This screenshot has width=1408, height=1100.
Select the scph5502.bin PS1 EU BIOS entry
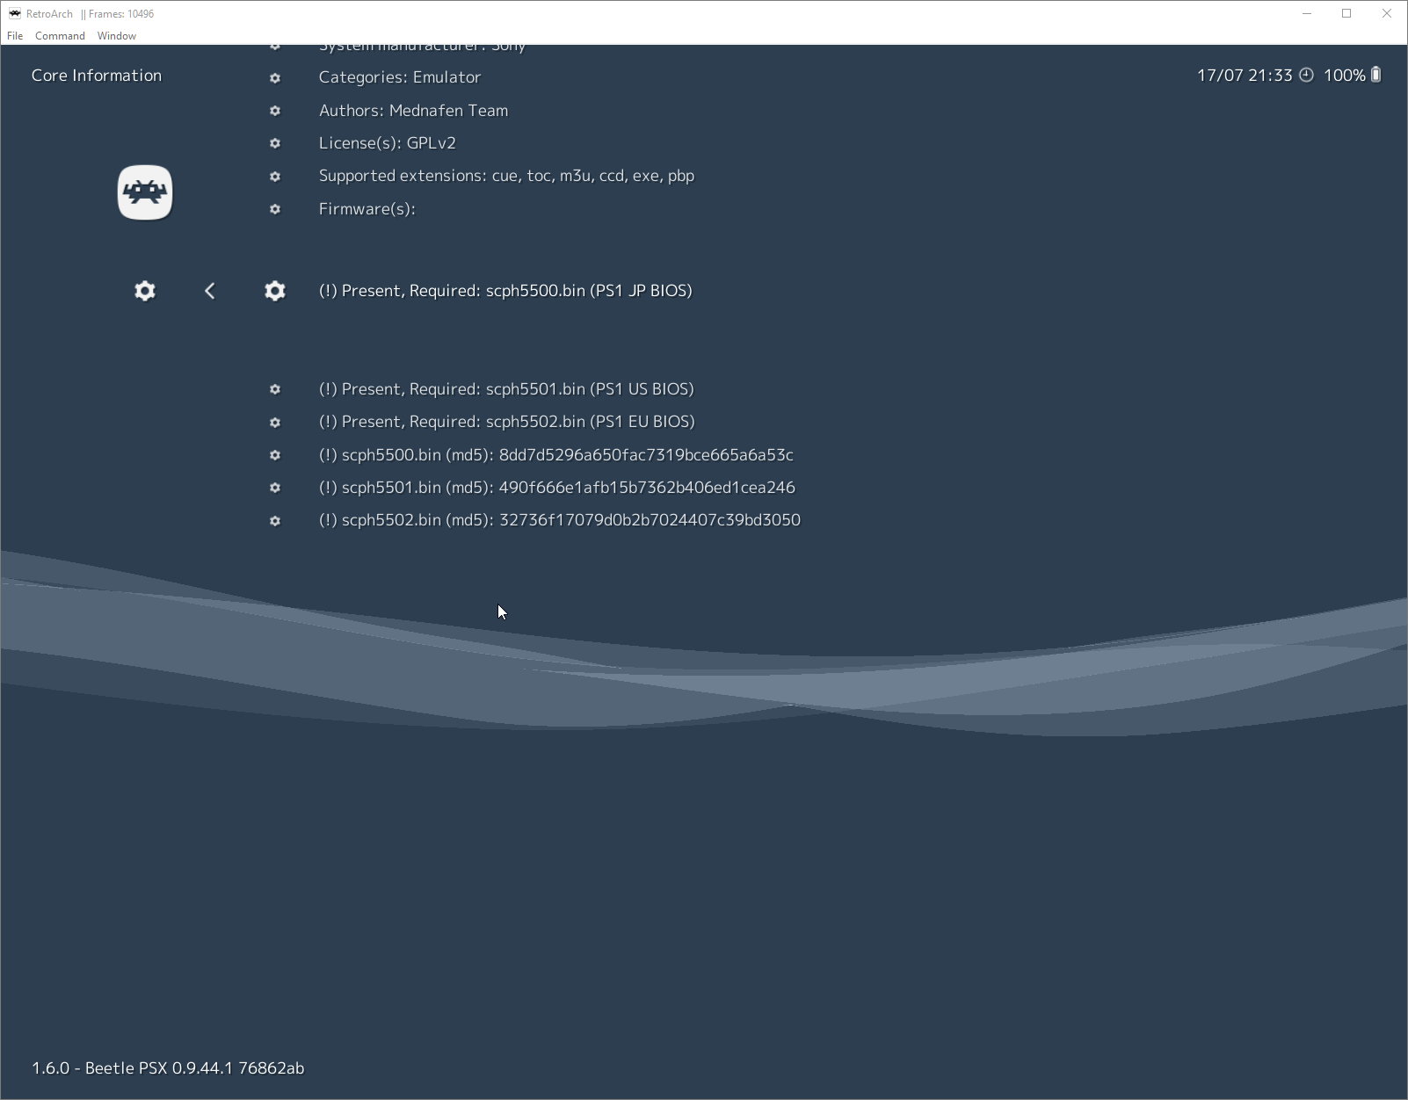click(507, 422)
